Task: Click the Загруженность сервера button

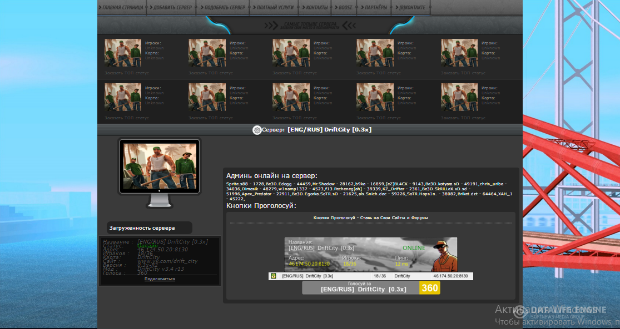Action: click(150, 227)
